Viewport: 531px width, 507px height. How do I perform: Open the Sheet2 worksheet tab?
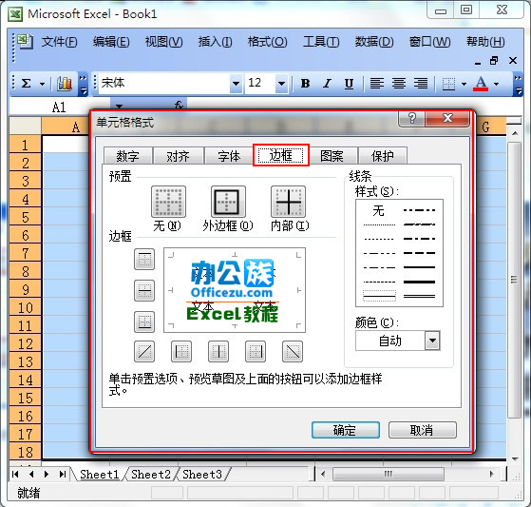(151, 474)
